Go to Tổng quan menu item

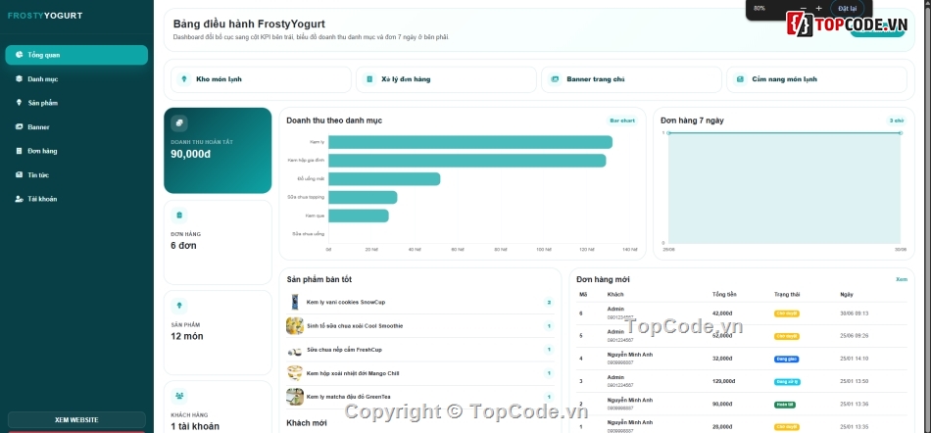click(76, 55)
